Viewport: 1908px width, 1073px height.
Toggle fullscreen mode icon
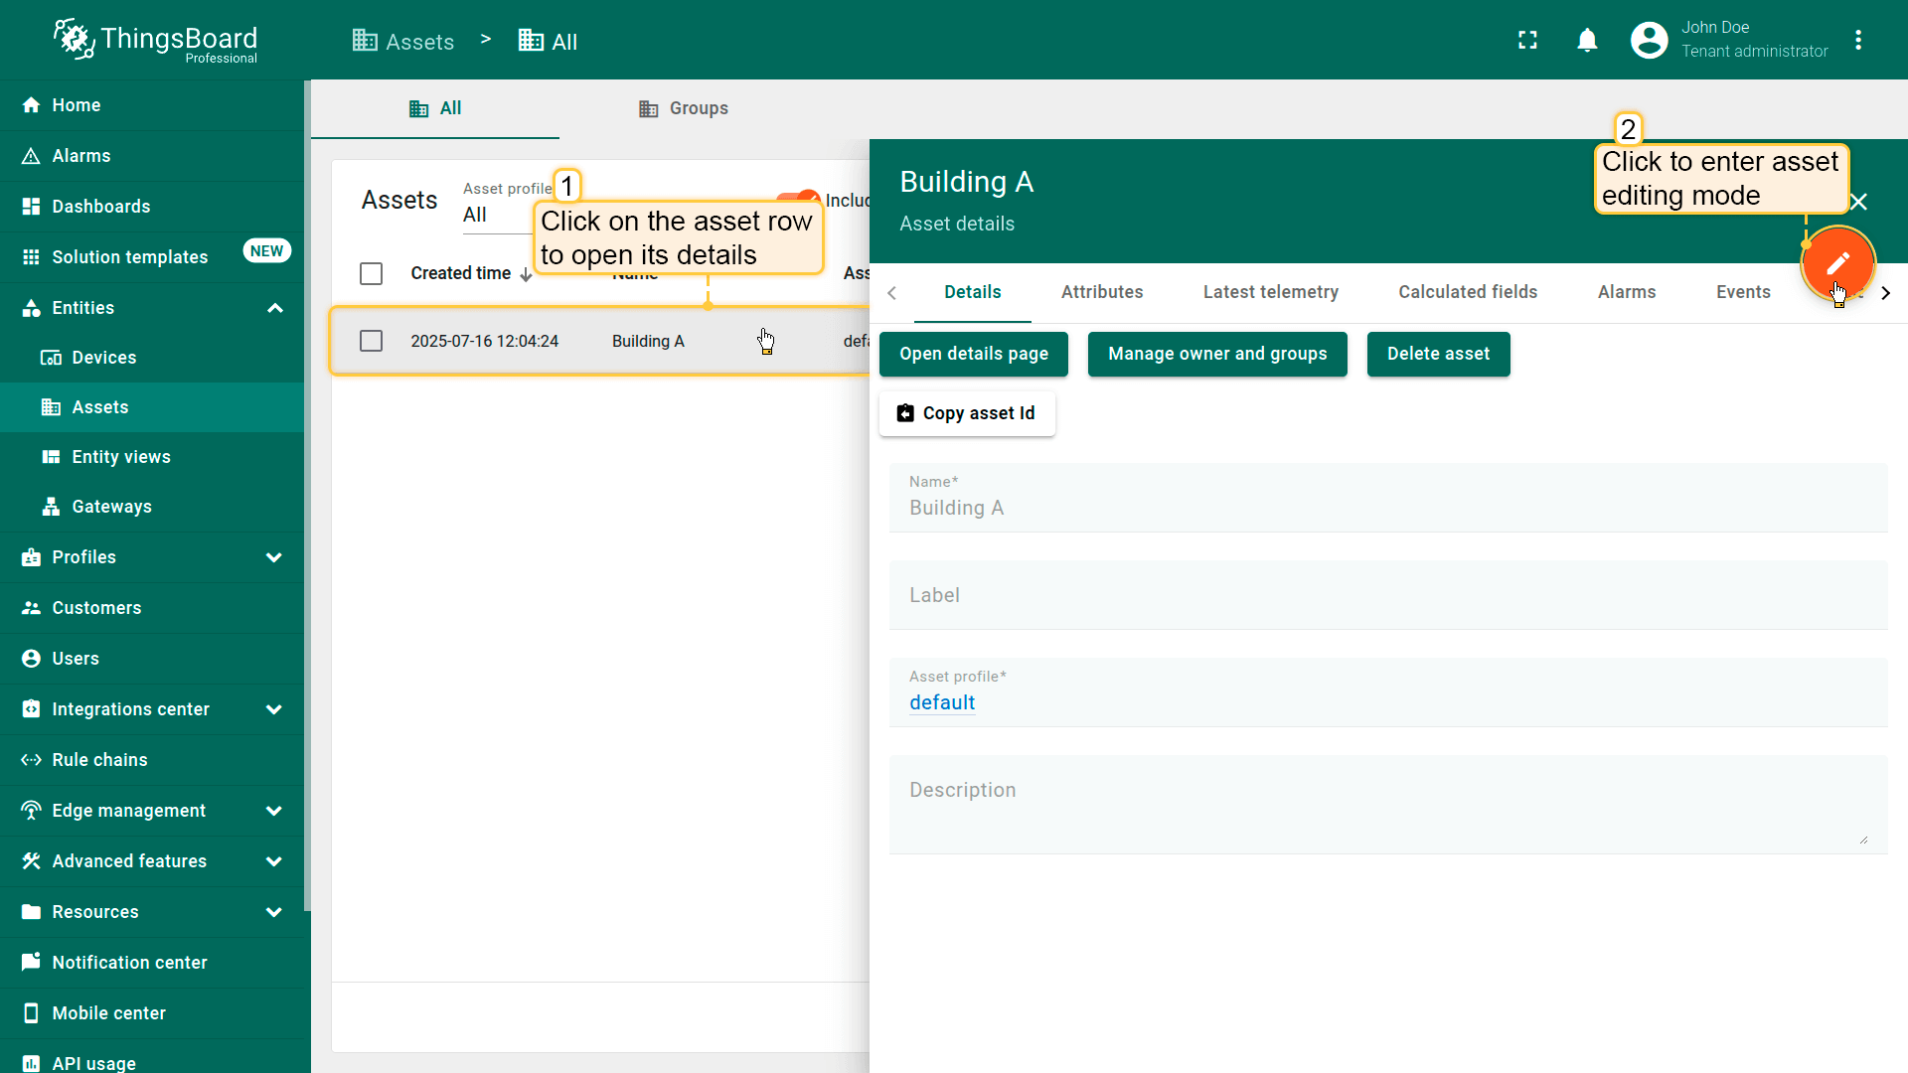pos(1527,41)
